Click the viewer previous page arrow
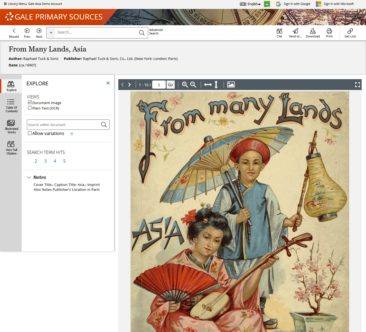The width and height of the screenshot is (366, 332). pos(122,85)
